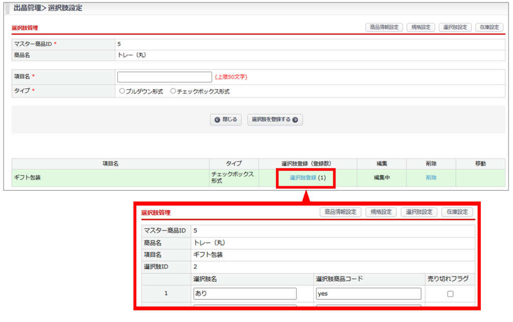The height and width of the screenshot is (322, 513).
Task: Open 商品情報設定 in the upper header
Action: click(384, 28)
